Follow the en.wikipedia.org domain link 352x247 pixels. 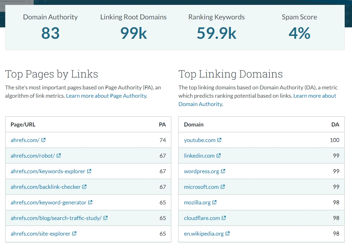204,234
